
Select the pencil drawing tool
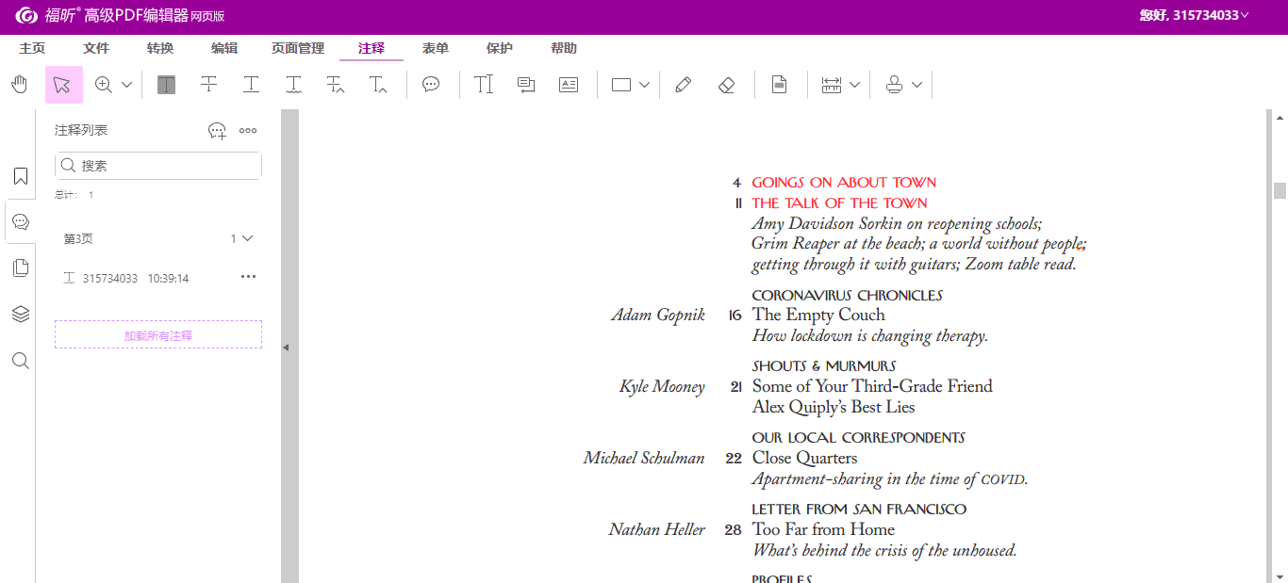pos(684,85)
